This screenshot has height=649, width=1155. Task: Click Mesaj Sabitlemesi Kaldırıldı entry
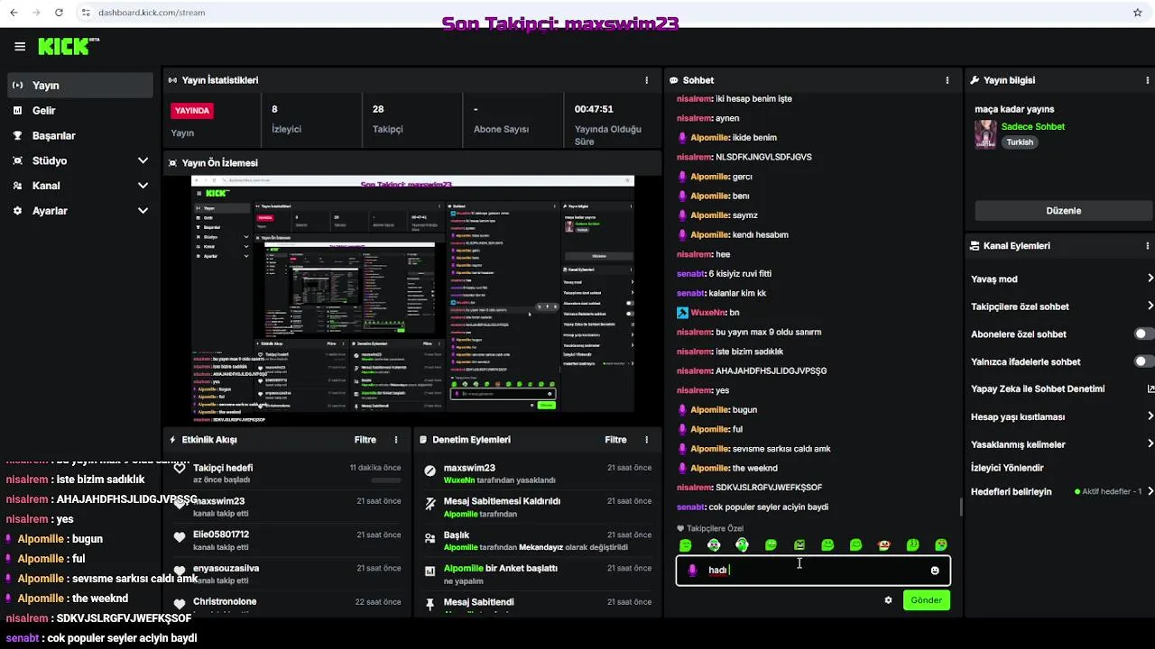point(502,501)
